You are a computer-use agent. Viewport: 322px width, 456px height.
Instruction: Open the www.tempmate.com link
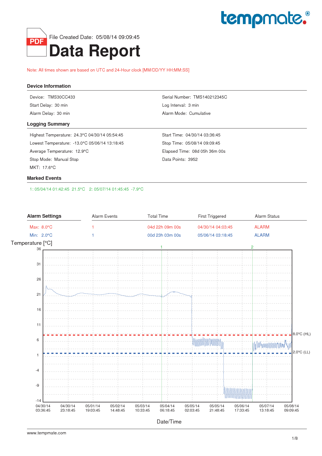tap(46, 433)
